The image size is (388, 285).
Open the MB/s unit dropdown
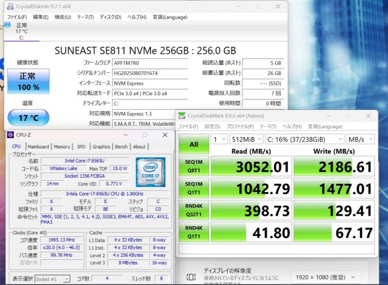[x=360, y=139]
